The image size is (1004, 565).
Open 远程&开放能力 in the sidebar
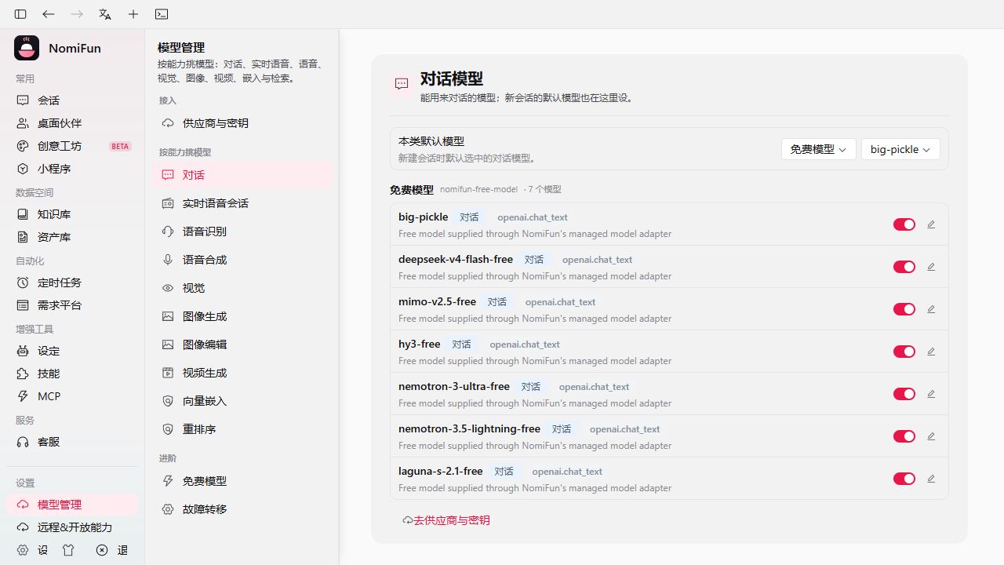[x=72, y=527]
